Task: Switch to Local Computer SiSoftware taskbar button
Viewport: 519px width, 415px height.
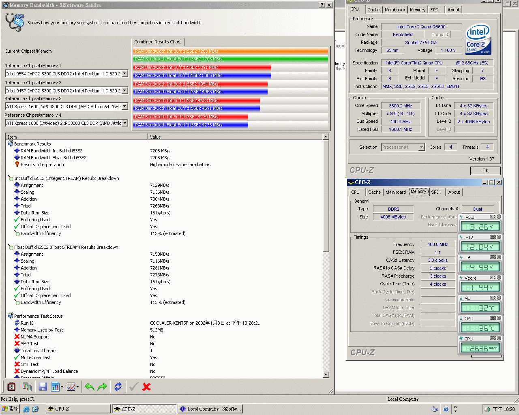Action: [210, 409]
